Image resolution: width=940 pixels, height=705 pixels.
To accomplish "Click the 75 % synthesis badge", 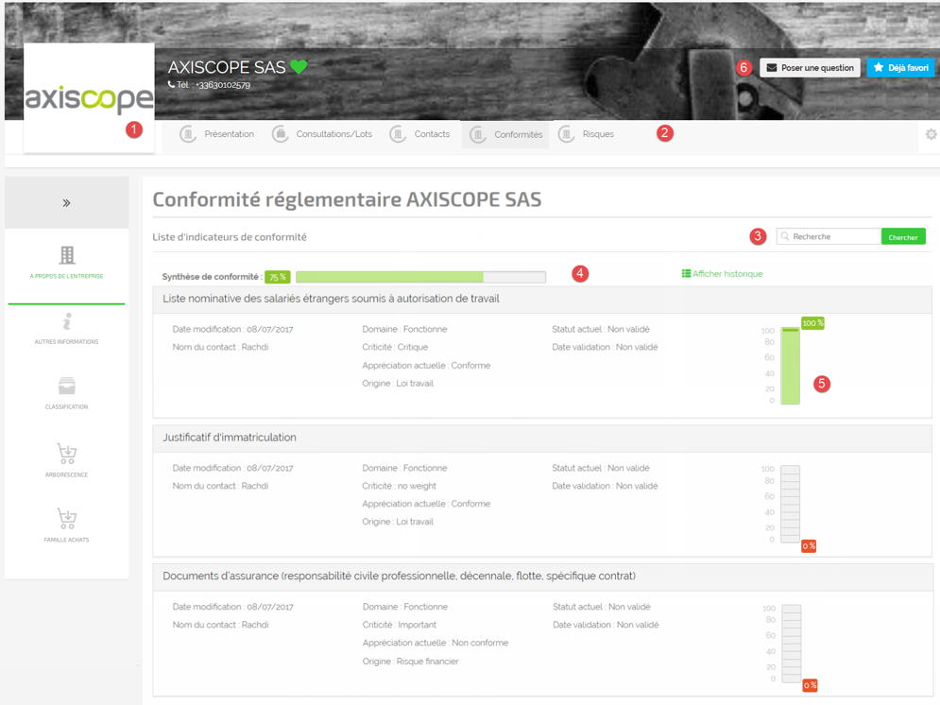I will point(278,277).
